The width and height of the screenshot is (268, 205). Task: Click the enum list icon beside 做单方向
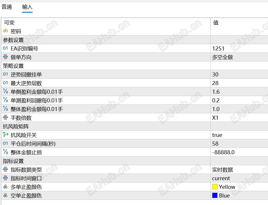pos(5,57)
